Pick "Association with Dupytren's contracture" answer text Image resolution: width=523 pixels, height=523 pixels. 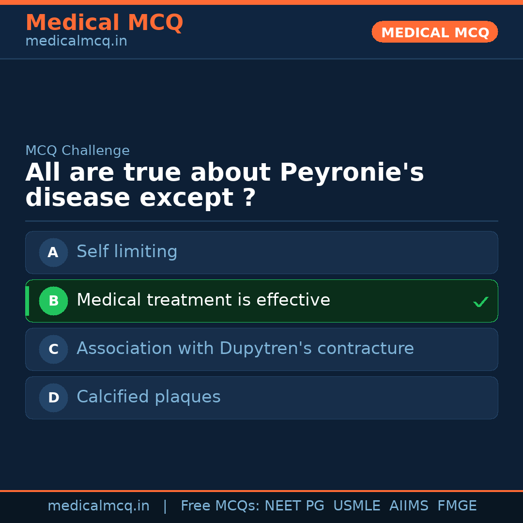(x=245, y=349)
